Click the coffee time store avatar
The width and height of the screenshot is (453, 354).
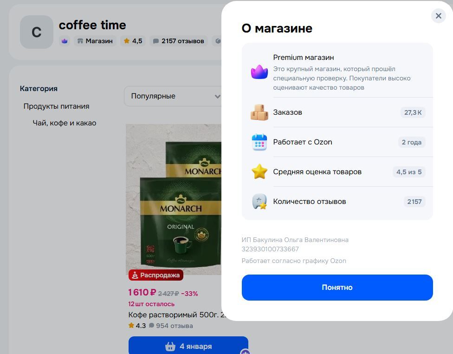click(x=36, y=32)
